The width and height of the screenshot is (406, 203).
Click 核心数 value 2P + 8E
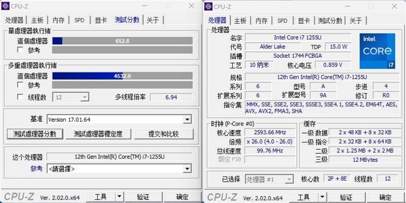tap(337, 179)
